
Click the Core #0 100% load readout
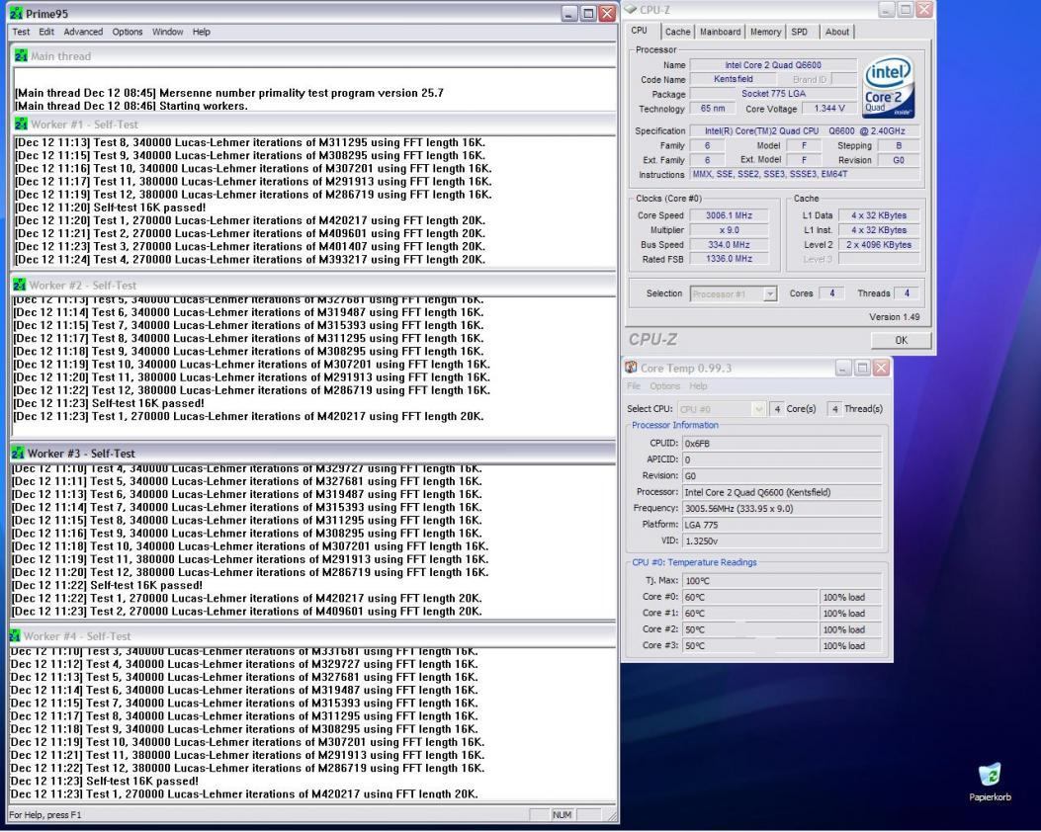click(x=851, y=597)
